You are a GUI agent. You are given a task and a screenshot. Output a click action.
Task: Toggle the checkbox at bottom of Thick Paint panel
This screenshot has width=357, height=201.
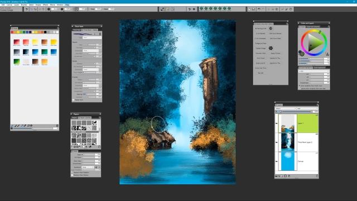74,100
